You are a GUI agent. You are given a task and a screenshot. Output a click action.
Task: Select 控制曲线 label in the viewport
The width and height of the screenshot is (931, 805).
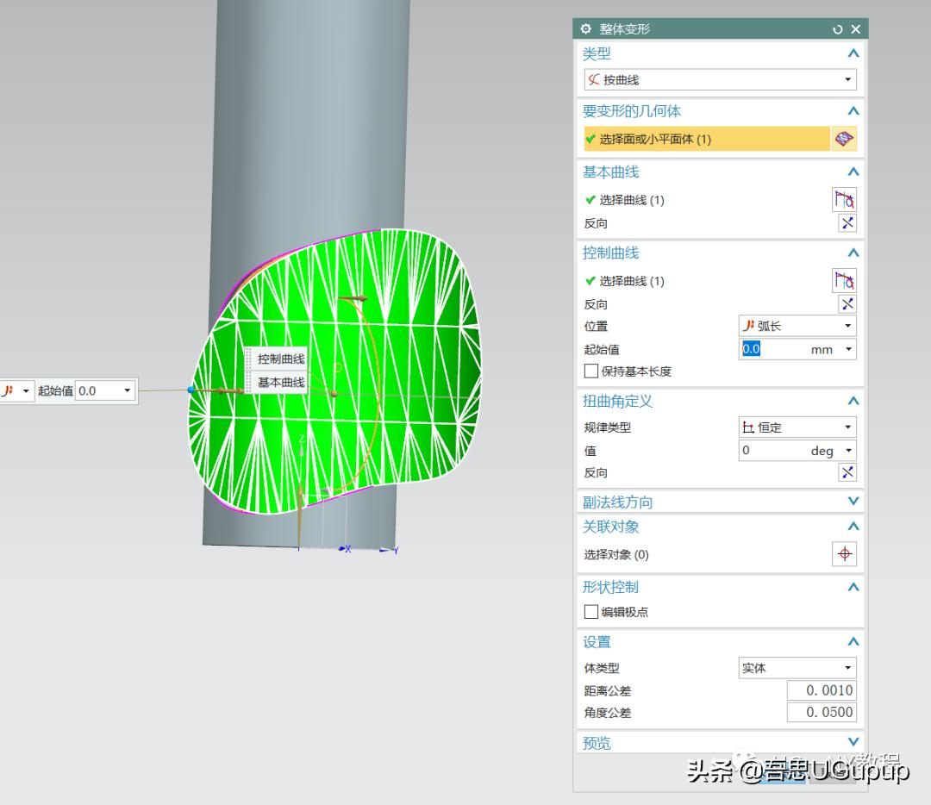click(281, 359)
